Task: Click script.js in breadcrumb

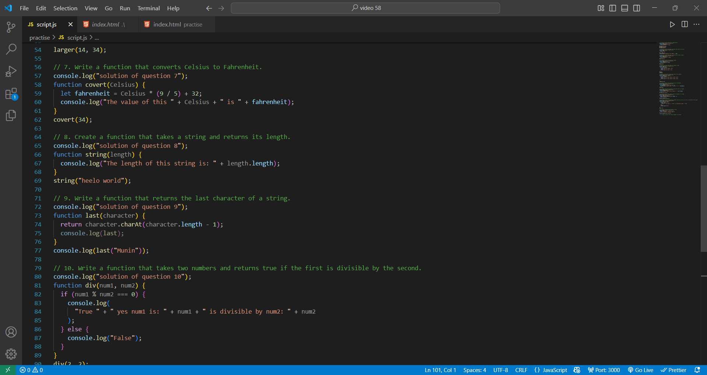Action: coord(73,37)
